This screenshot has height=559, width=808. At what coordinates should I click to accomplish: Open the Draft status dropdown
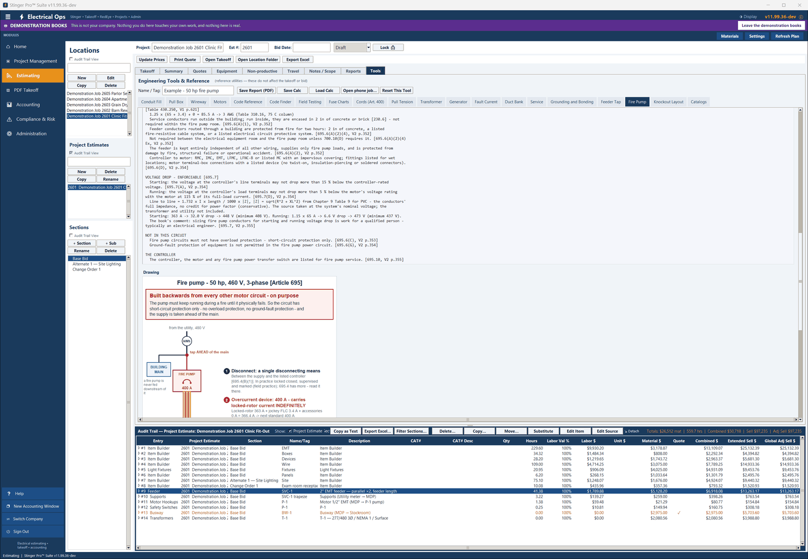click(x=368, y=47)
